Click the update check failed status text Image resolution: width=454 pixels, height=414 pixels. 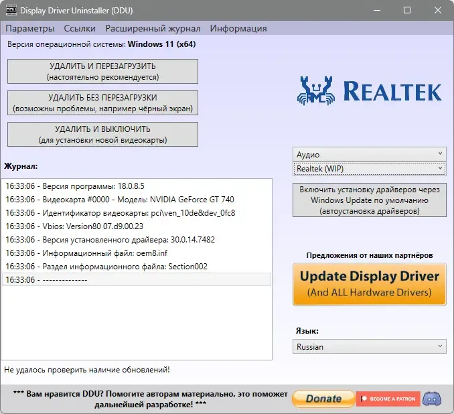pyautogui.click(x=87, y=370)
